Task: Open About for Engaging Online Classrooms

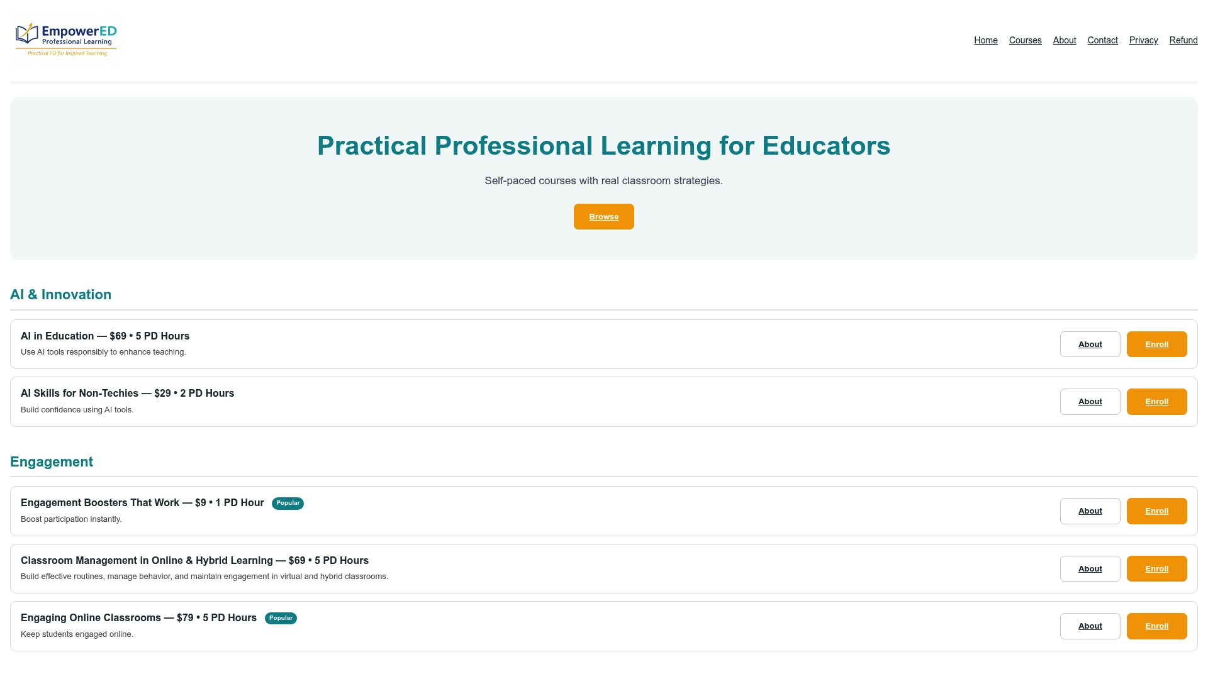Action: click(1090, 626)
